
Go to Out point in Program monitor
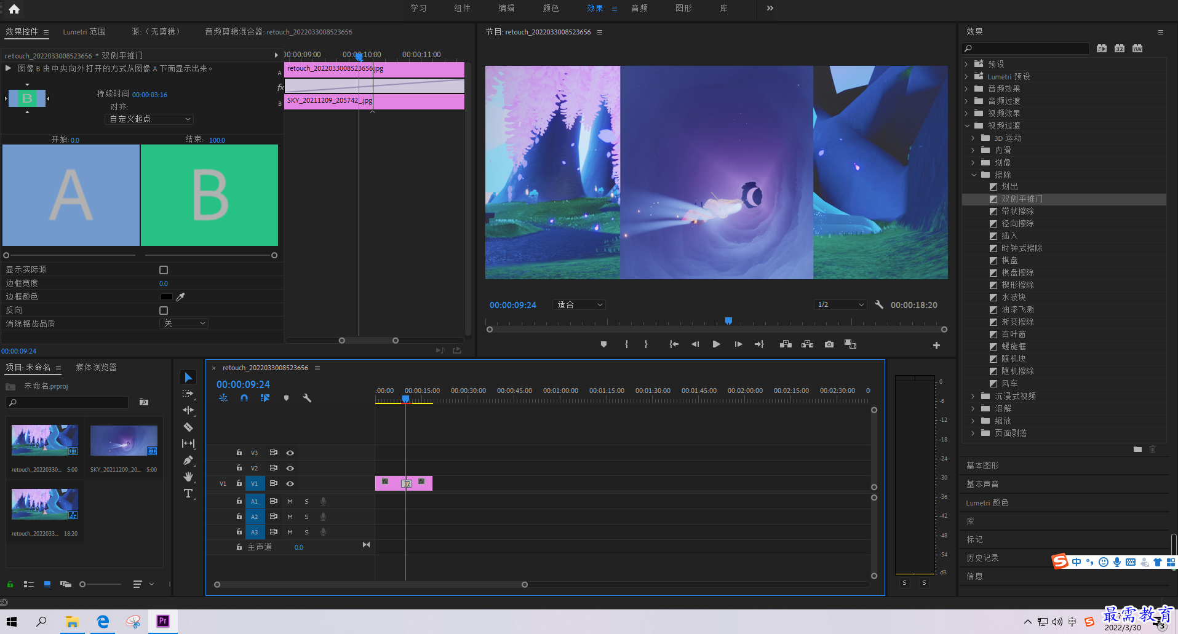759,344
